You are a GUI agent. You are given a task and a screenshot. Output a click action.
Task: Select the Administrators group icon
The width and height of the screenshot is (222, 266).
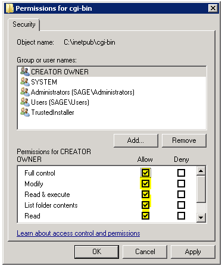(25, 92)
